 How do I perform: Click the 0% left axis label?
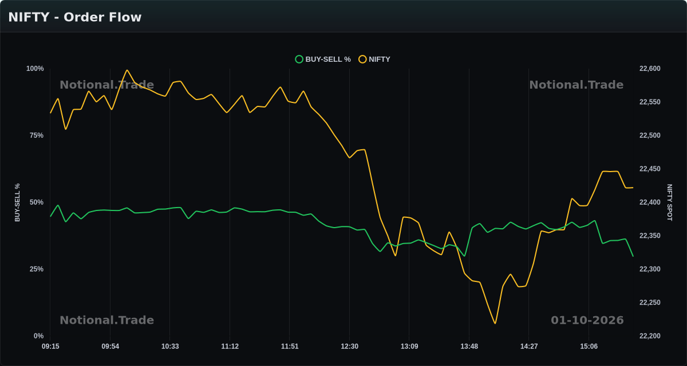point(38,336)
